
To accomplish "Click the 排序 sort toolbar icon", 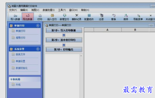I will [x=126, y=15].
